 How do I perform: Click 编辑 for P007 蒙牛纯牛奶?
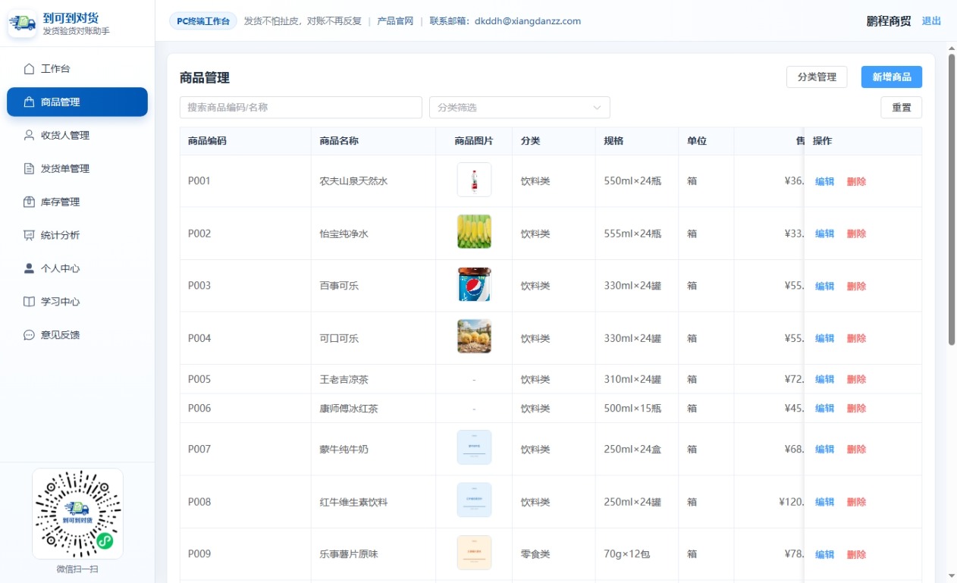point(824,449)
